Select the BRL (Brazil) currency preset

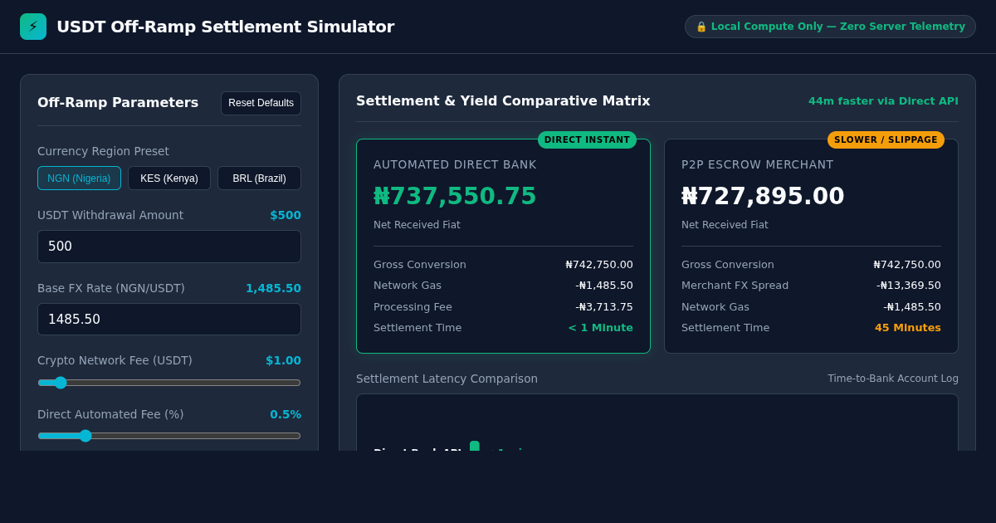point(259,178)
